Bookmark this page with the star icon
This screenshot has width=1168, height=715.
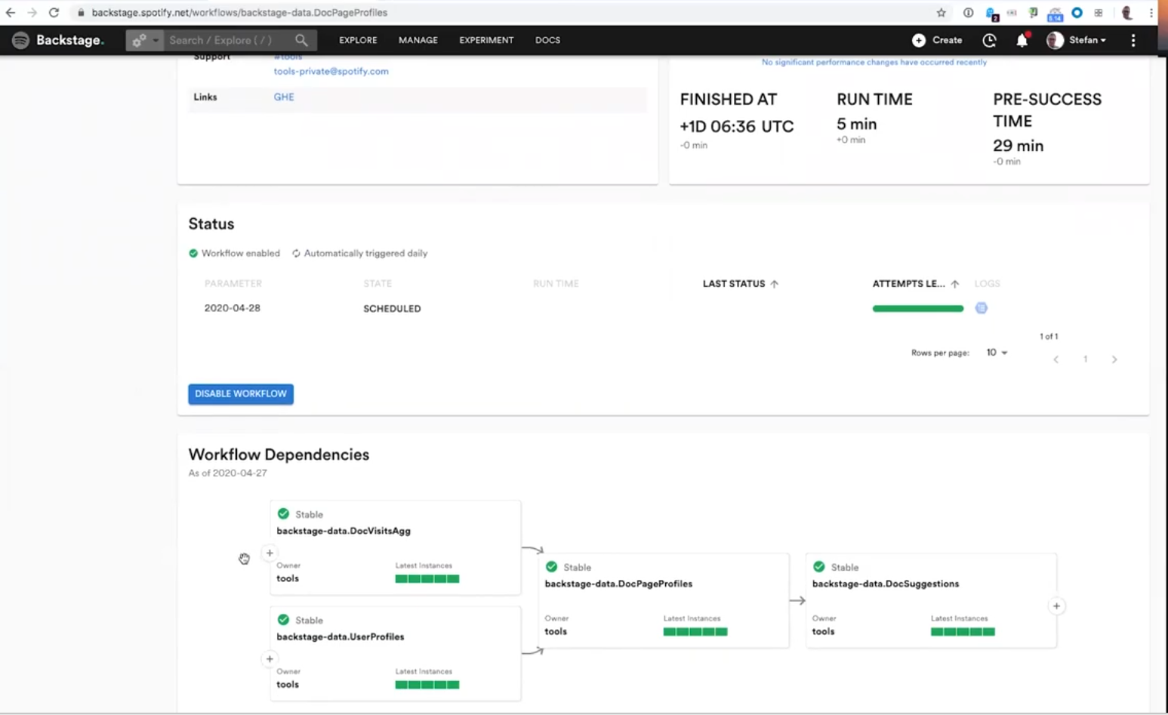coord(941,12)
